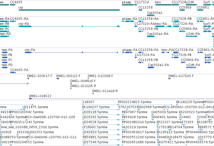Select the LP18993.5prime EST label
214x146 pixels.
(x=95, y=127)
